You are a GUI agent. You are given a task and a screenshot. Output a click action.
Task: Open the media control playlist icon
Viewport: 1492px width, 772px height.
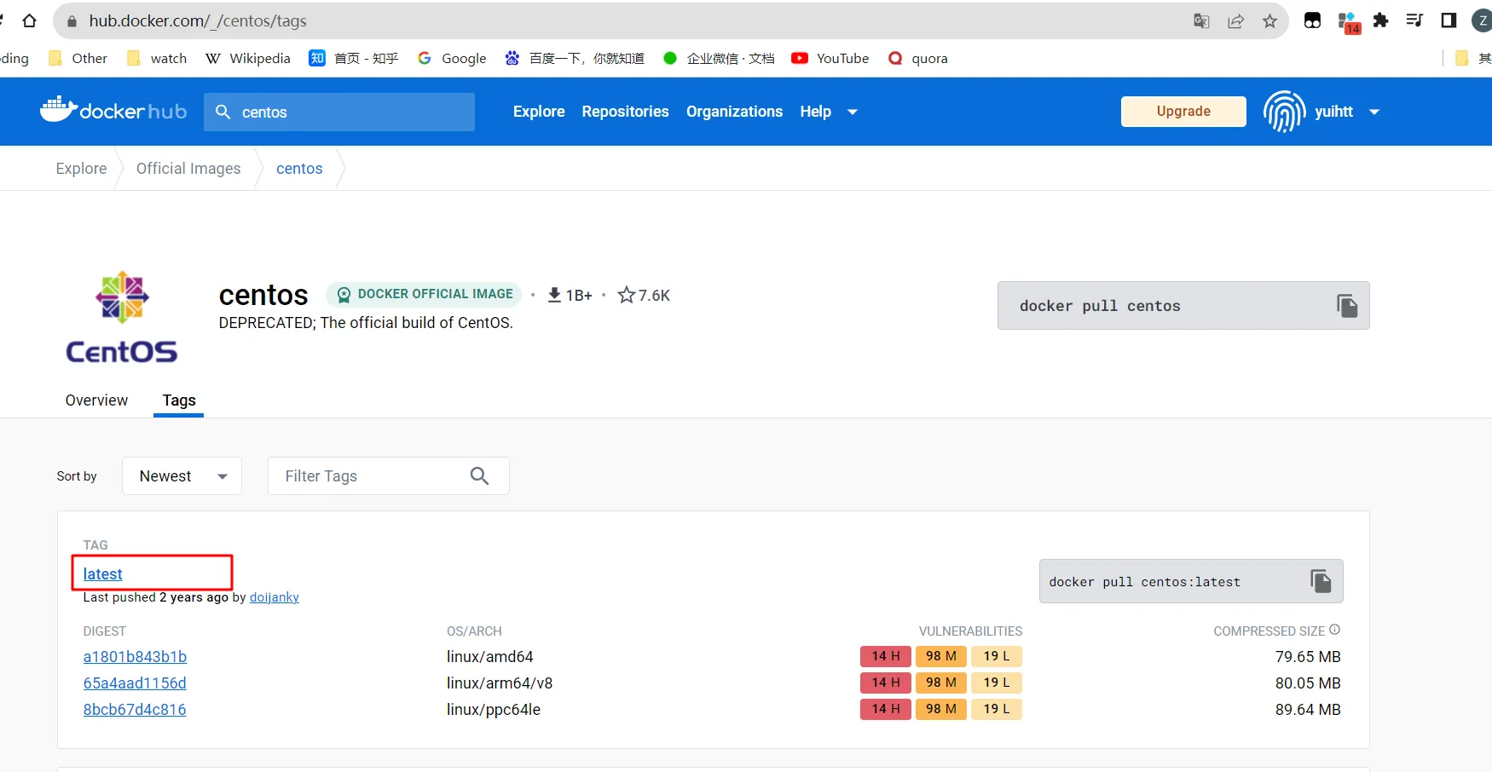[1414, 20]
